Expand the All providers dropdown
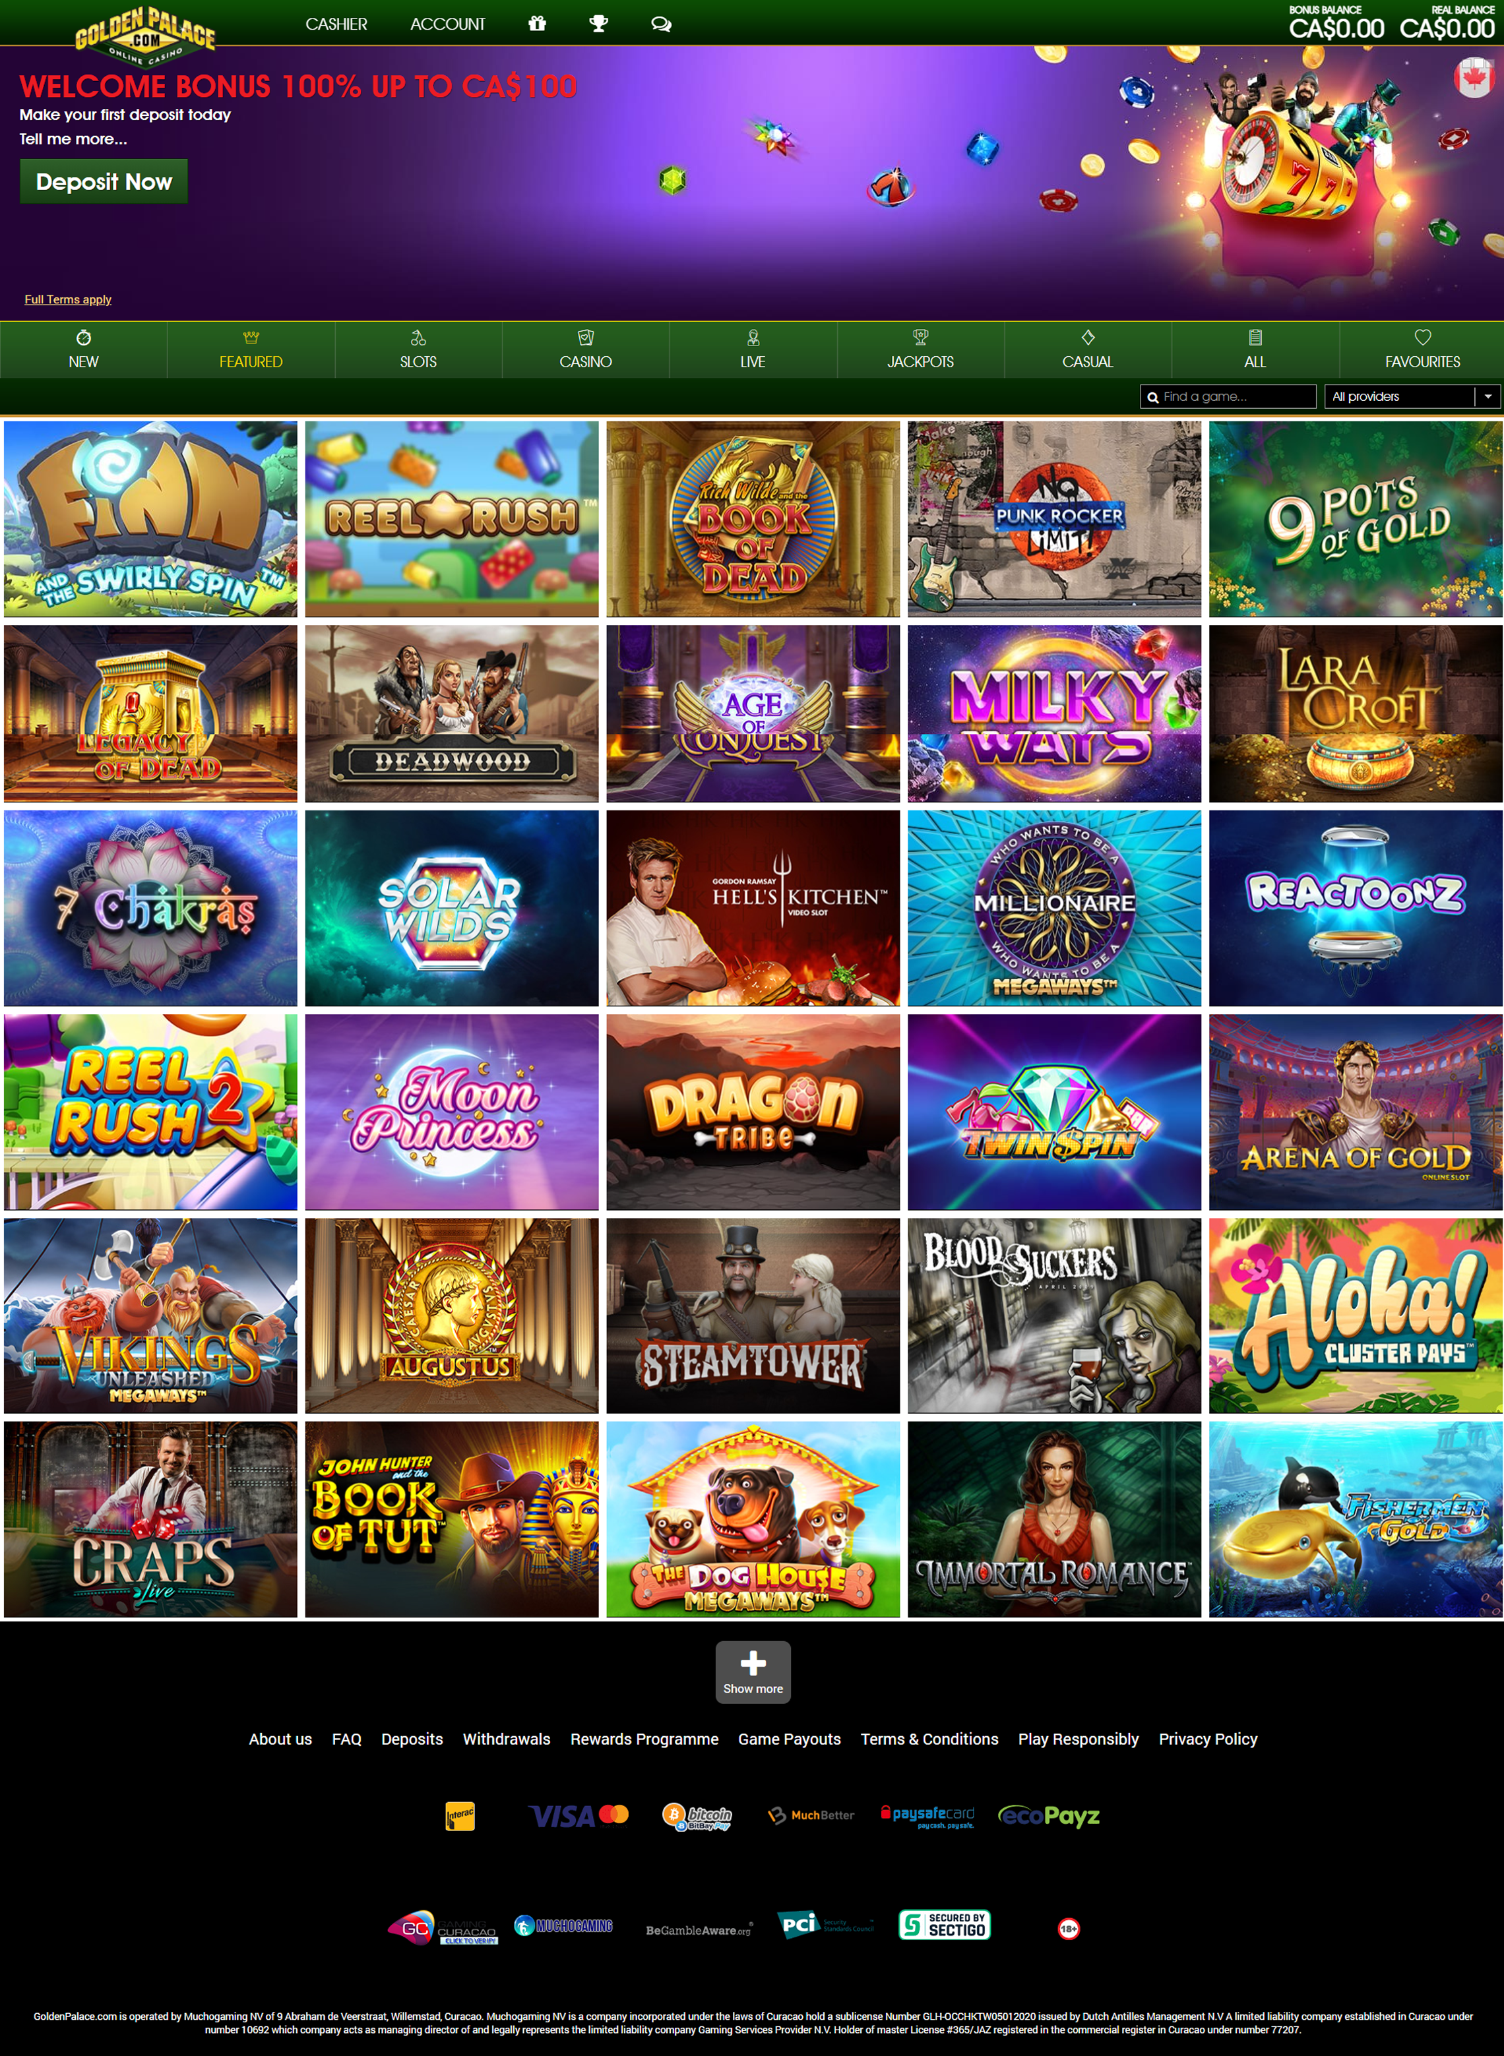The image size is (1504, 2056). point(1412,397)
